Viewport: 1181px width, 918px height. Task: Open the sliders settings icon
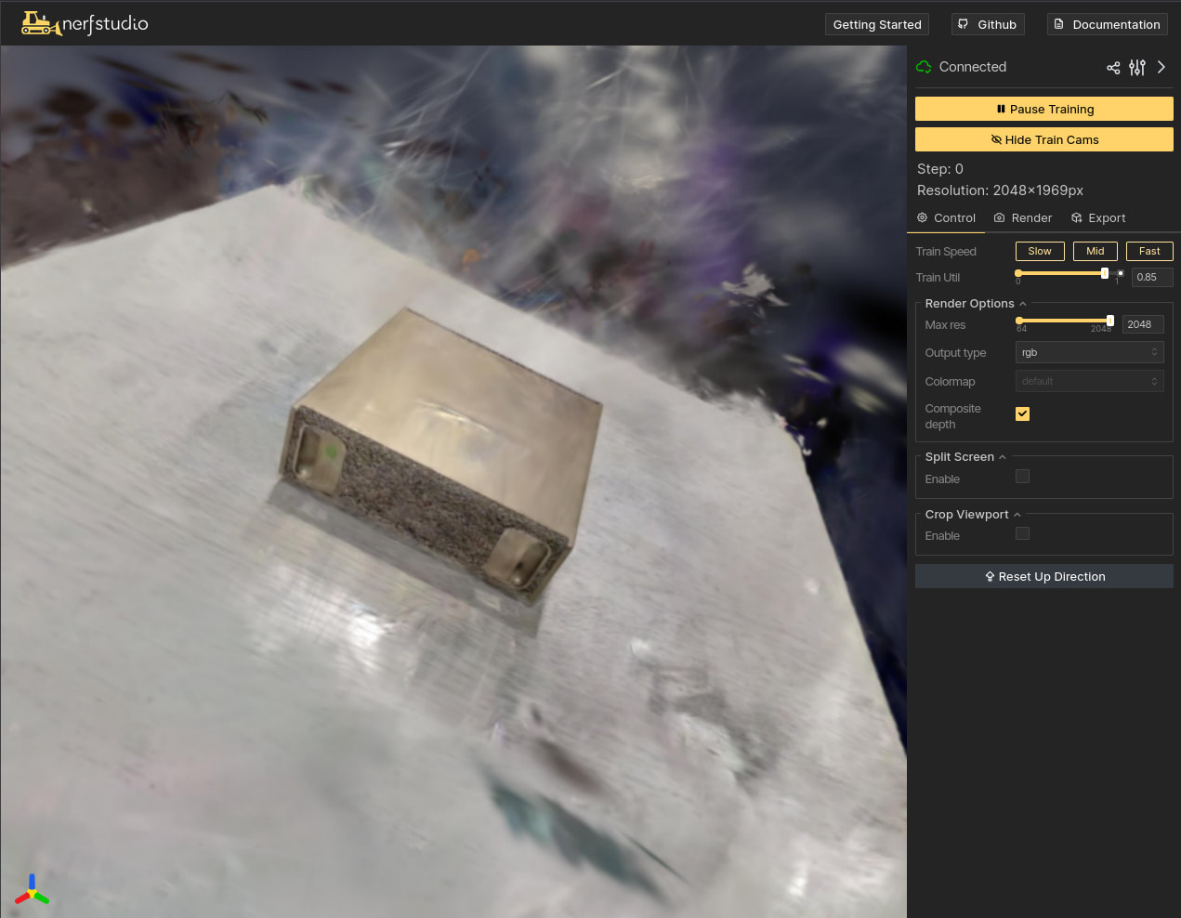[1137, 67]
